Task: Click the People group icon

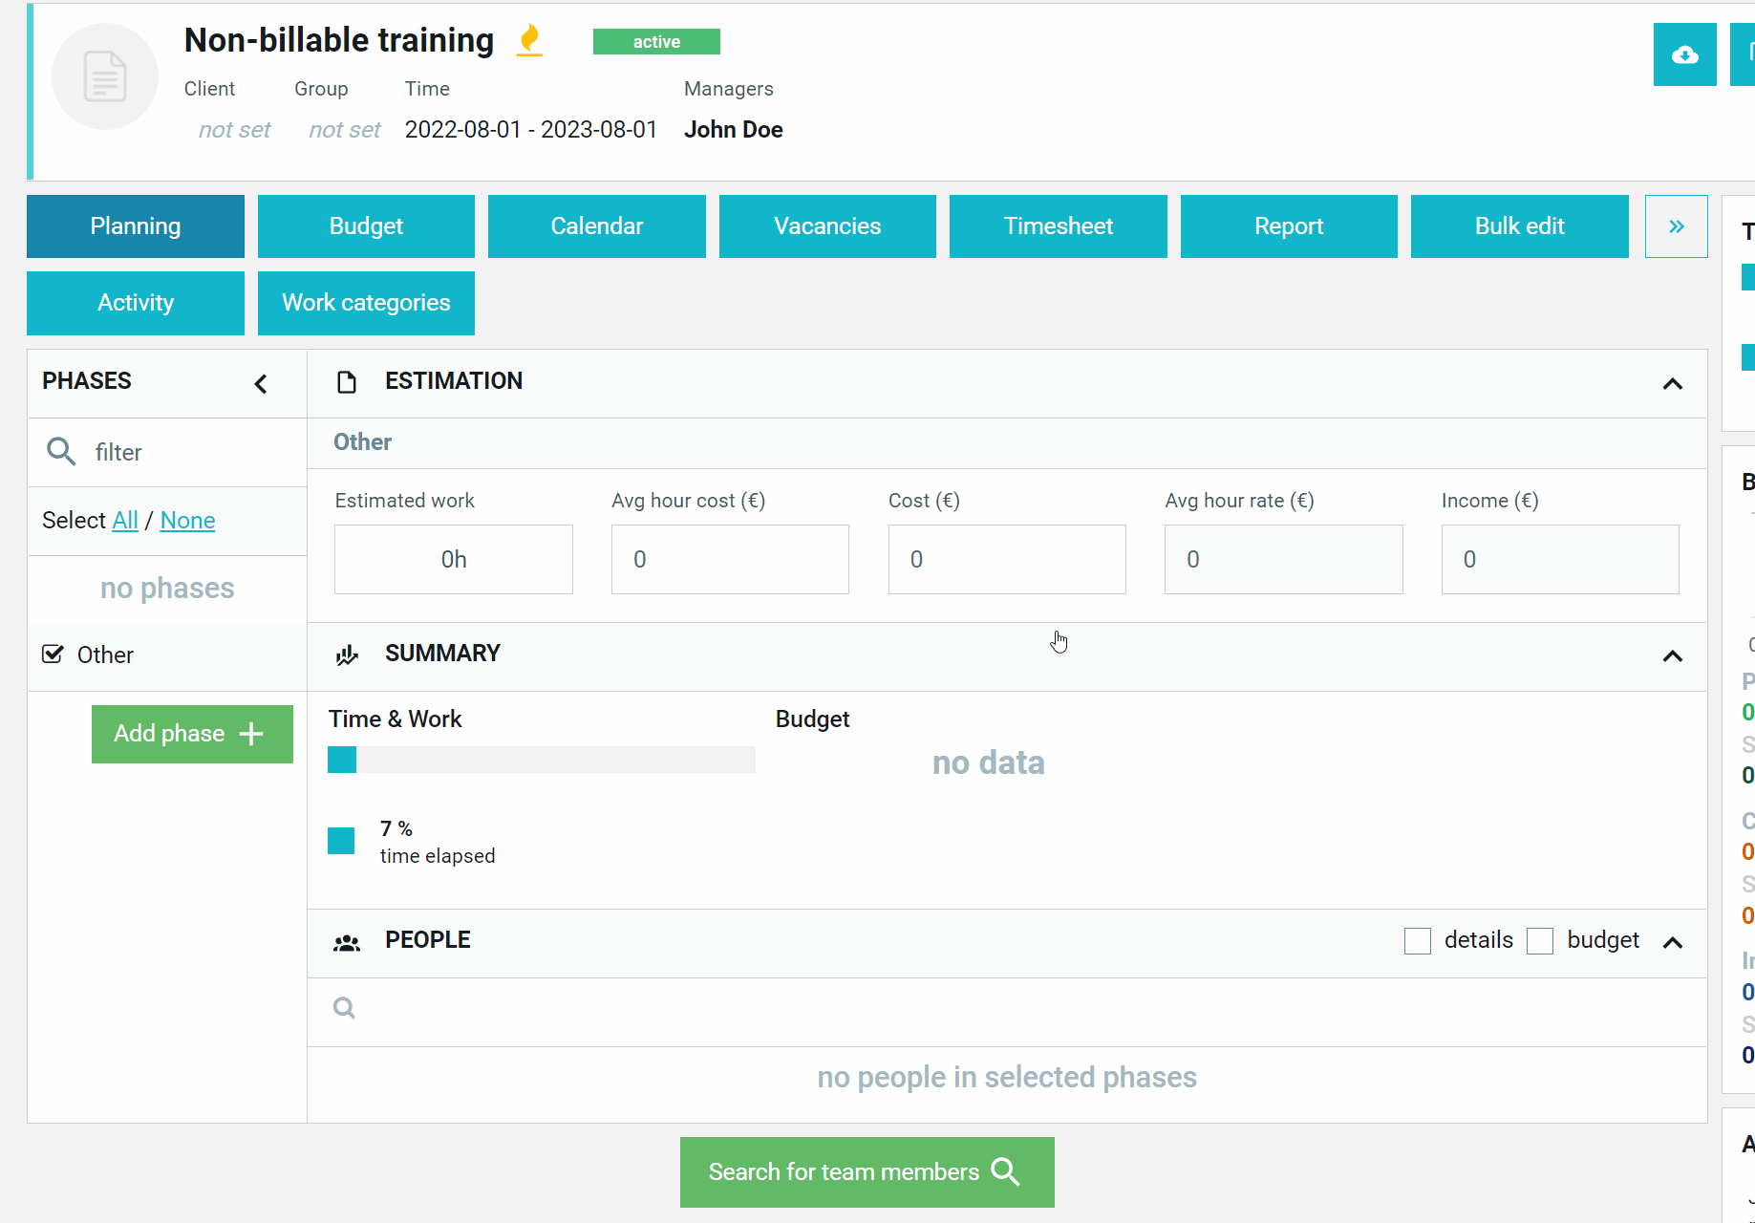Action: (347, 943)
